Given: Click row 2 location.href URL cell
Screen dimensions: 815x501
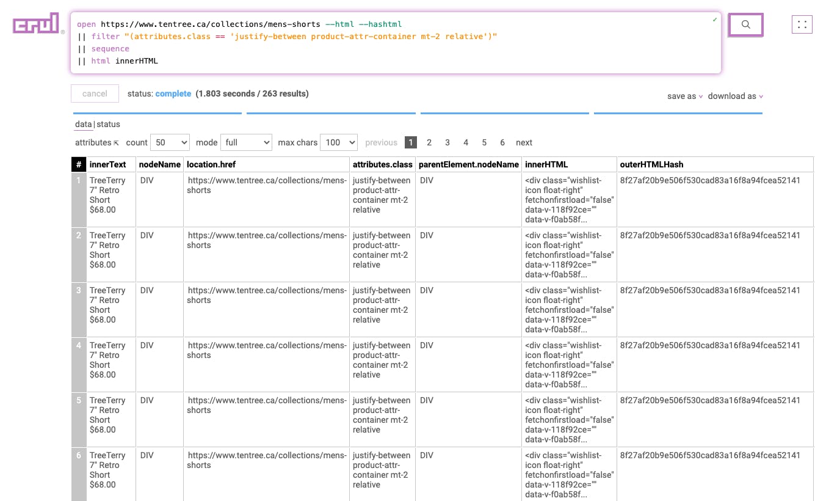Looking at the screenshot, I should click(267, 254).
